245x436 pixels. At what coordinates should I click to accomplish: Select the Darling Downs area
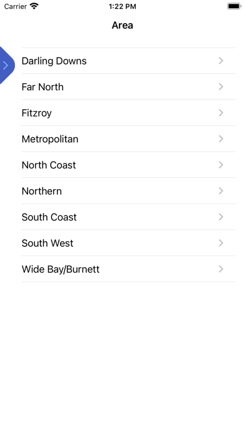(54, 61)
